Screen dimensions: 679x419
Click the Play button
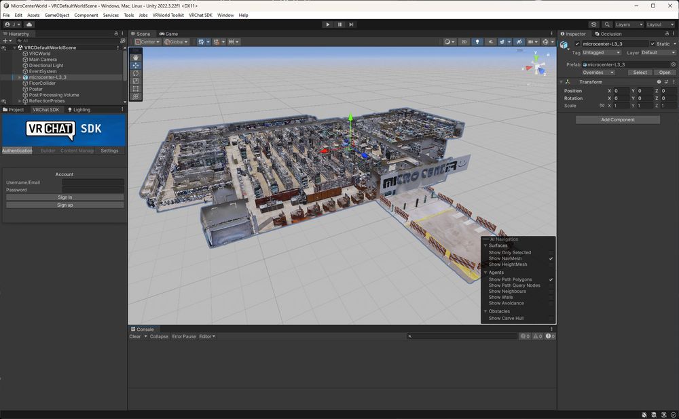[x=328, y=24]
